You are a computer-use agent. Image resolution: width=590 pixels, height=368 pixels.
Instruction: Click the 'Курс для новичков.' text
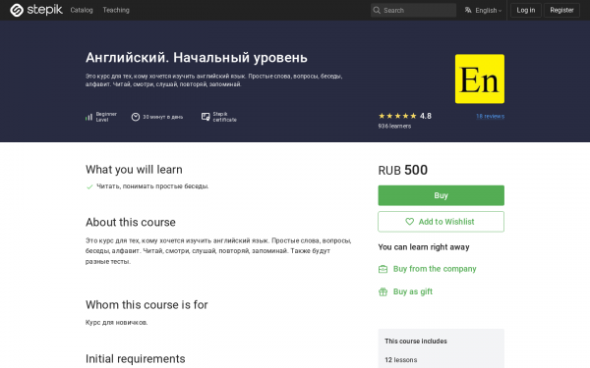[x=117, y=322]
